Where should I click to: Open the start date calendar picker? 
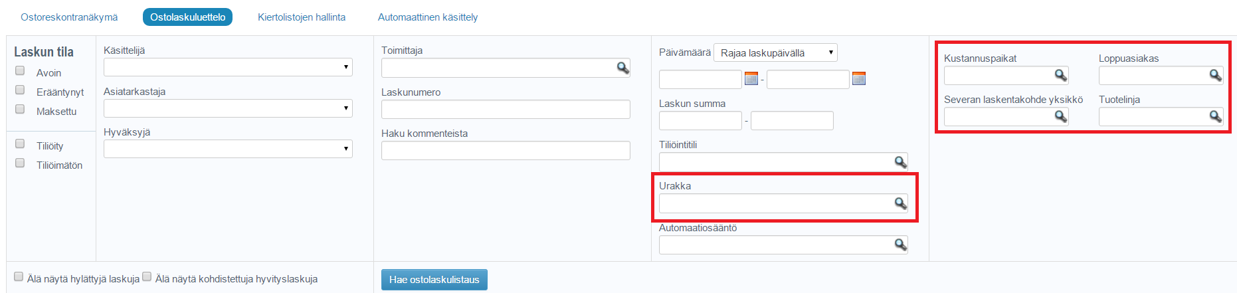point(751,79)
